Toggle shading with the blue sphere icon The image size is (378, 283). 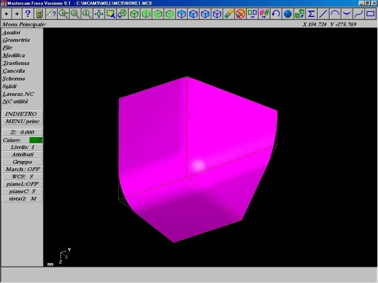pos(288,14)
